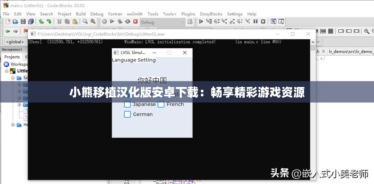Paste clipboard from toolbar

point(75,22)
